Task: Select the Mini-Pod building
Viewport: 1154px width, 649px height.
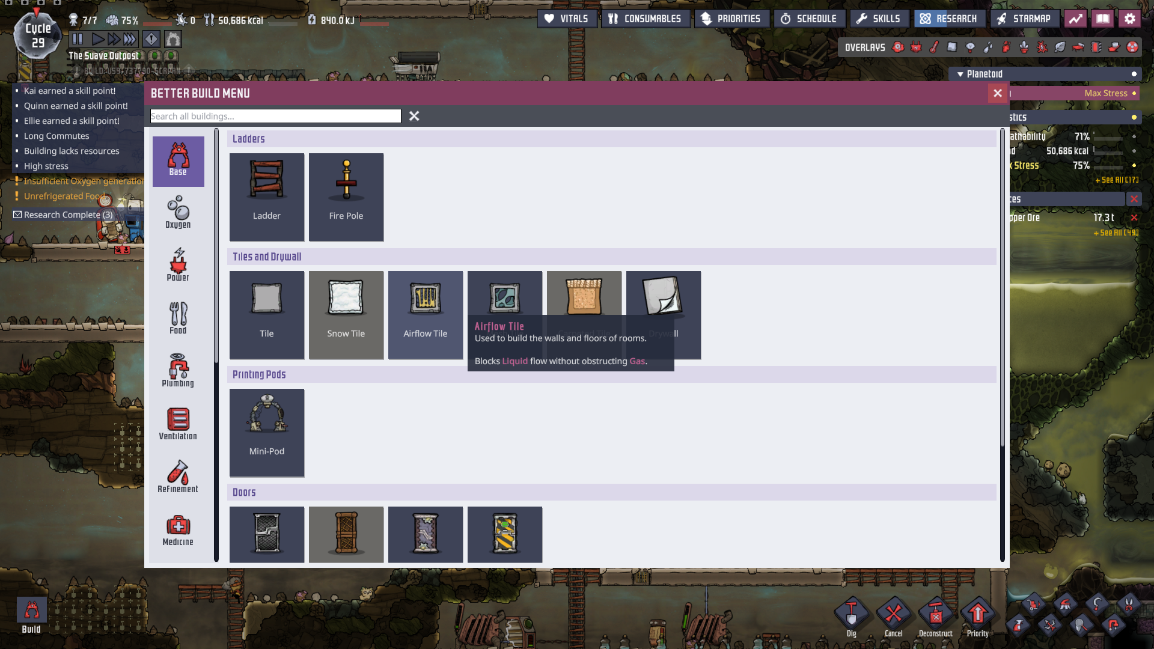Action: tap(267, 433)
